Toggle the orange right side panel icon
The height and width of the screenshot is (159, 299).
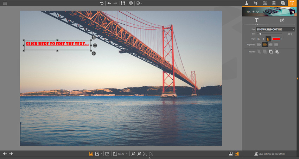pyautogui.click(x=237, y=154)
